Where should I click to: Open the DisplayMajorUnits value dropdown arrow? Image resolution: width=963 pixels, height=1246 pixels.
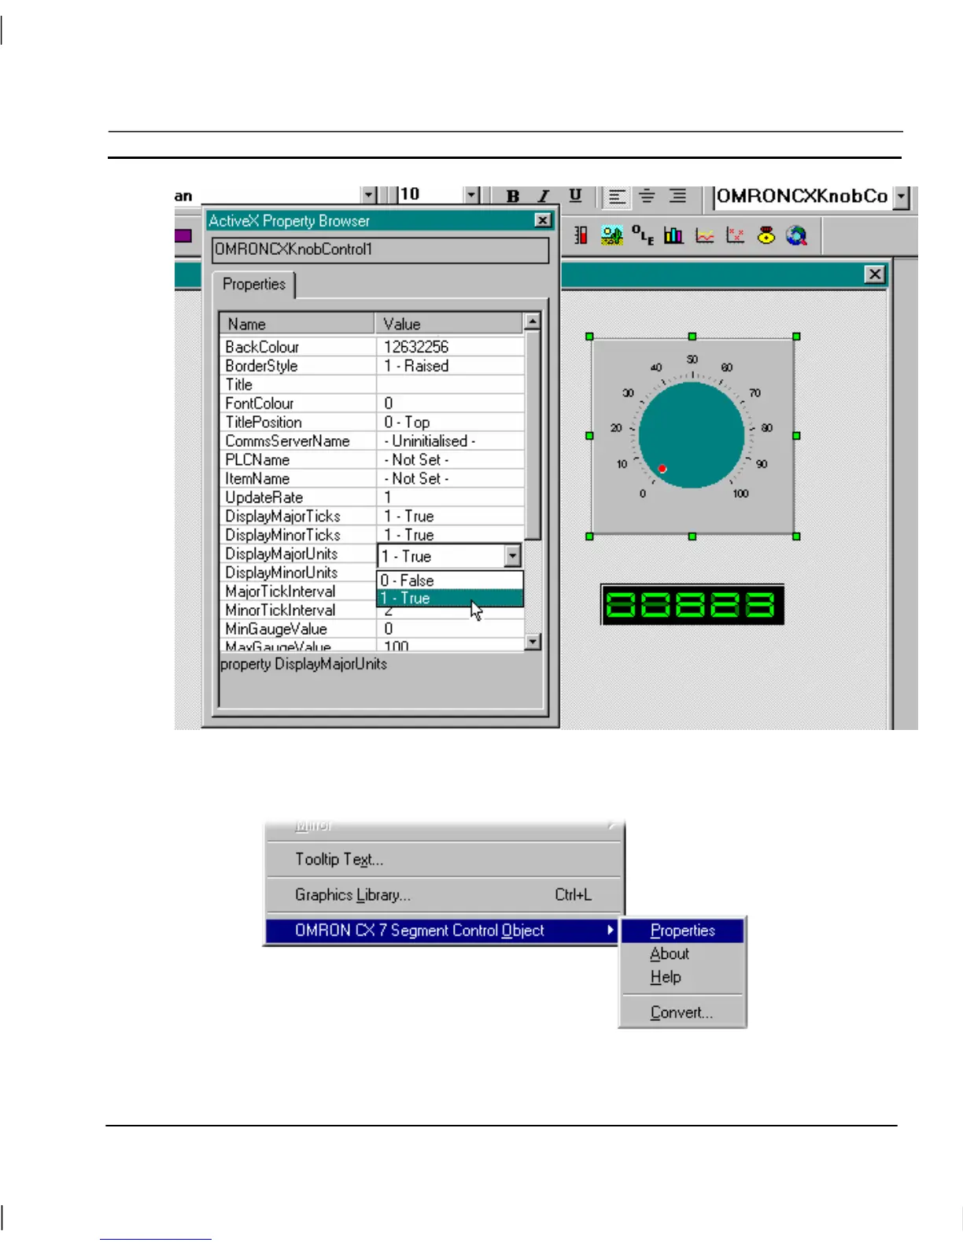coord(512,556)
